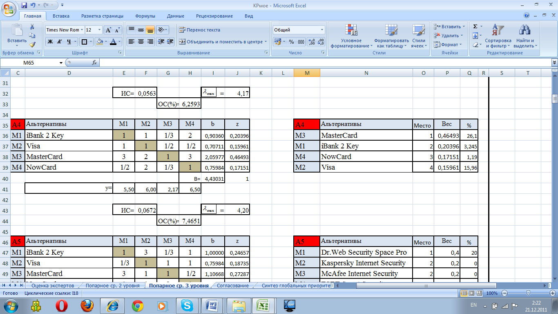
Task: Open Opera from the taskbar
Action: point(62,305)
